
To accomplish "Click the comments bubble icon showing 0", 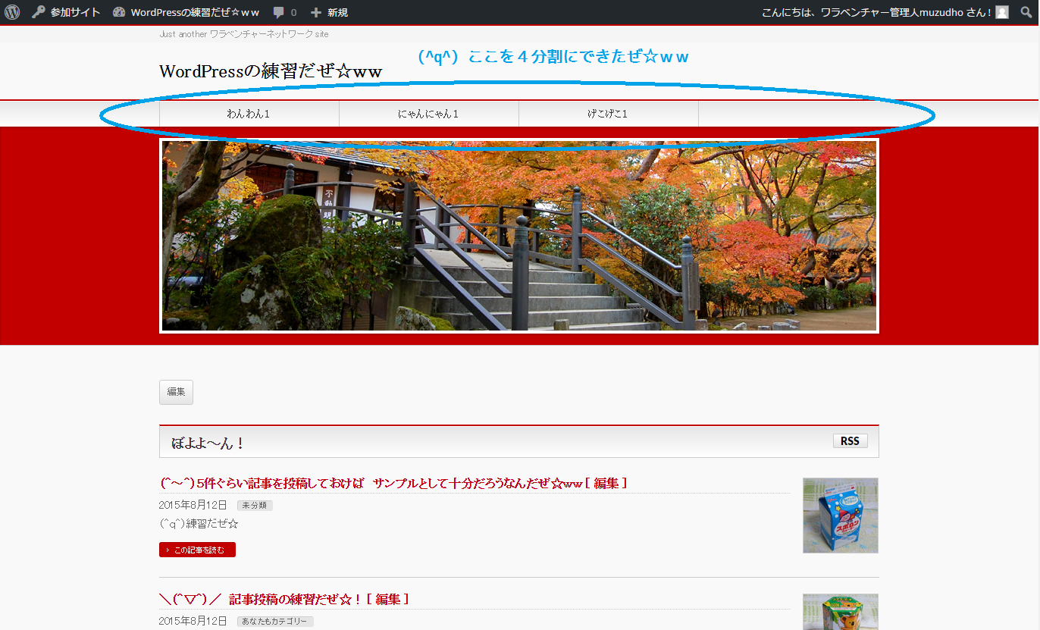I will click(285, 12).
